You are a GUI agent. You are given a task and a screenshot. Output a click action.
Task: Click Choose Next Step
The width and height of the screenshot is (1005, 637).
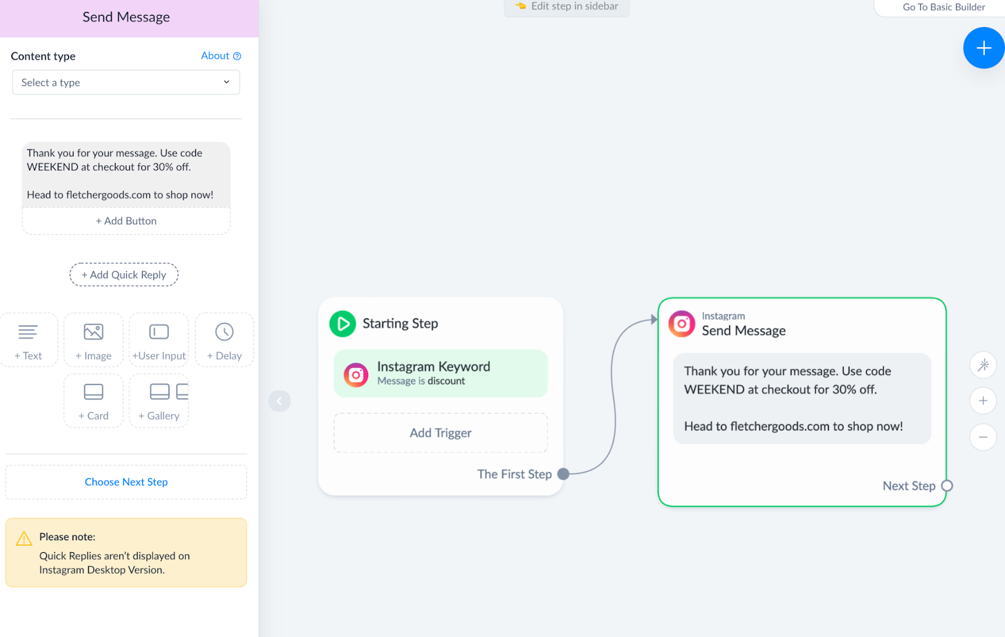click(126, 482)
